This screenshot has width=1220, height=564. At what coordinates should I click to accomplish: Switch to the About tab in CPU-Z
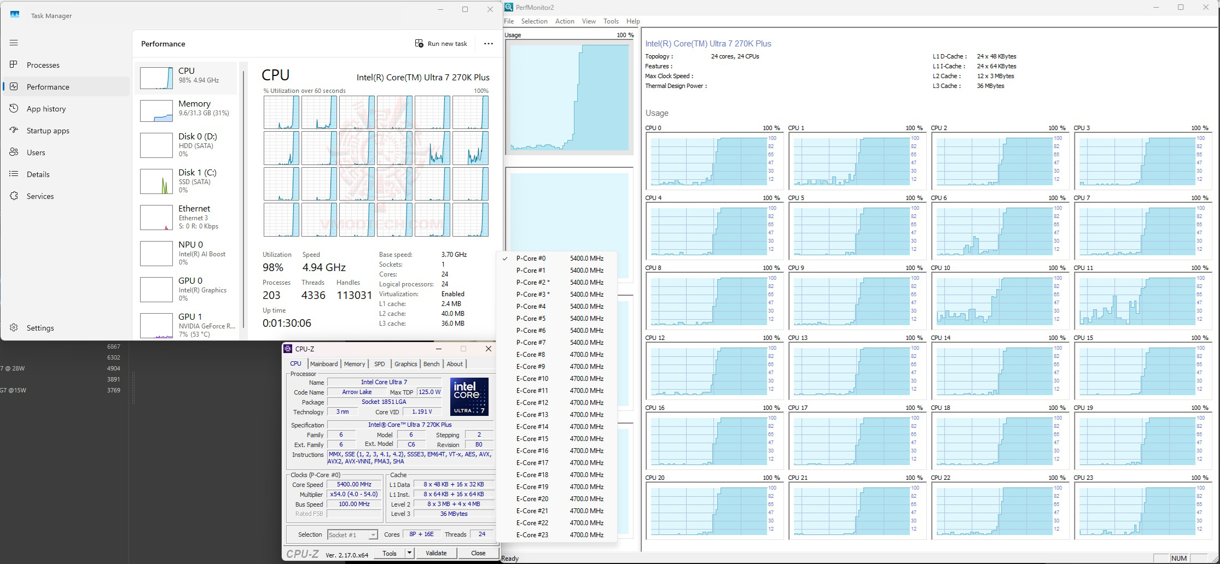455,364
